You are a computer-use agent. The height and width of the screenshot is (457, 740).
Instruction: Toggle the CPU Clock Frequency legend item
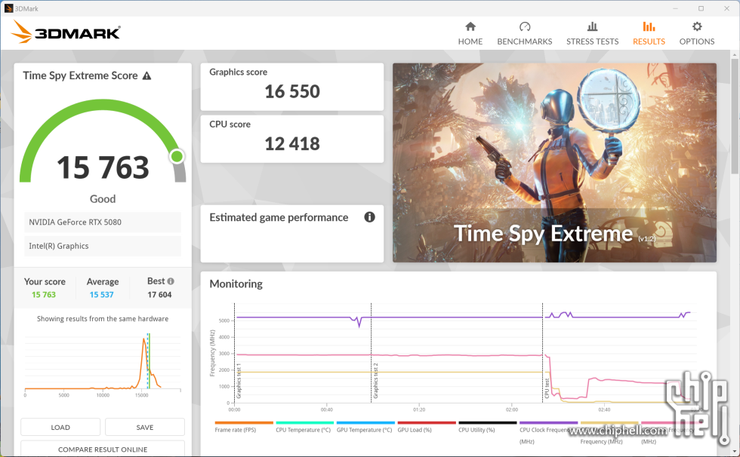548,432
